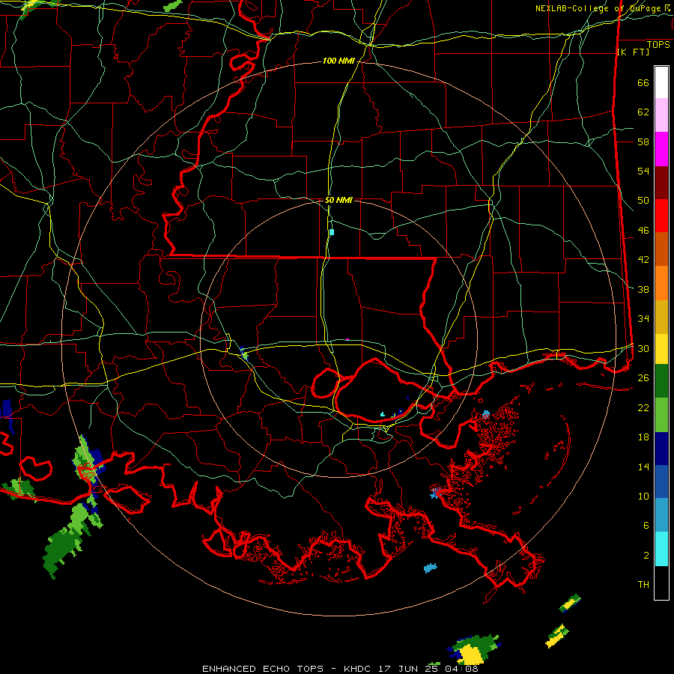
Task: Click the cyan legend swatch
Action: tap(661, 549)
